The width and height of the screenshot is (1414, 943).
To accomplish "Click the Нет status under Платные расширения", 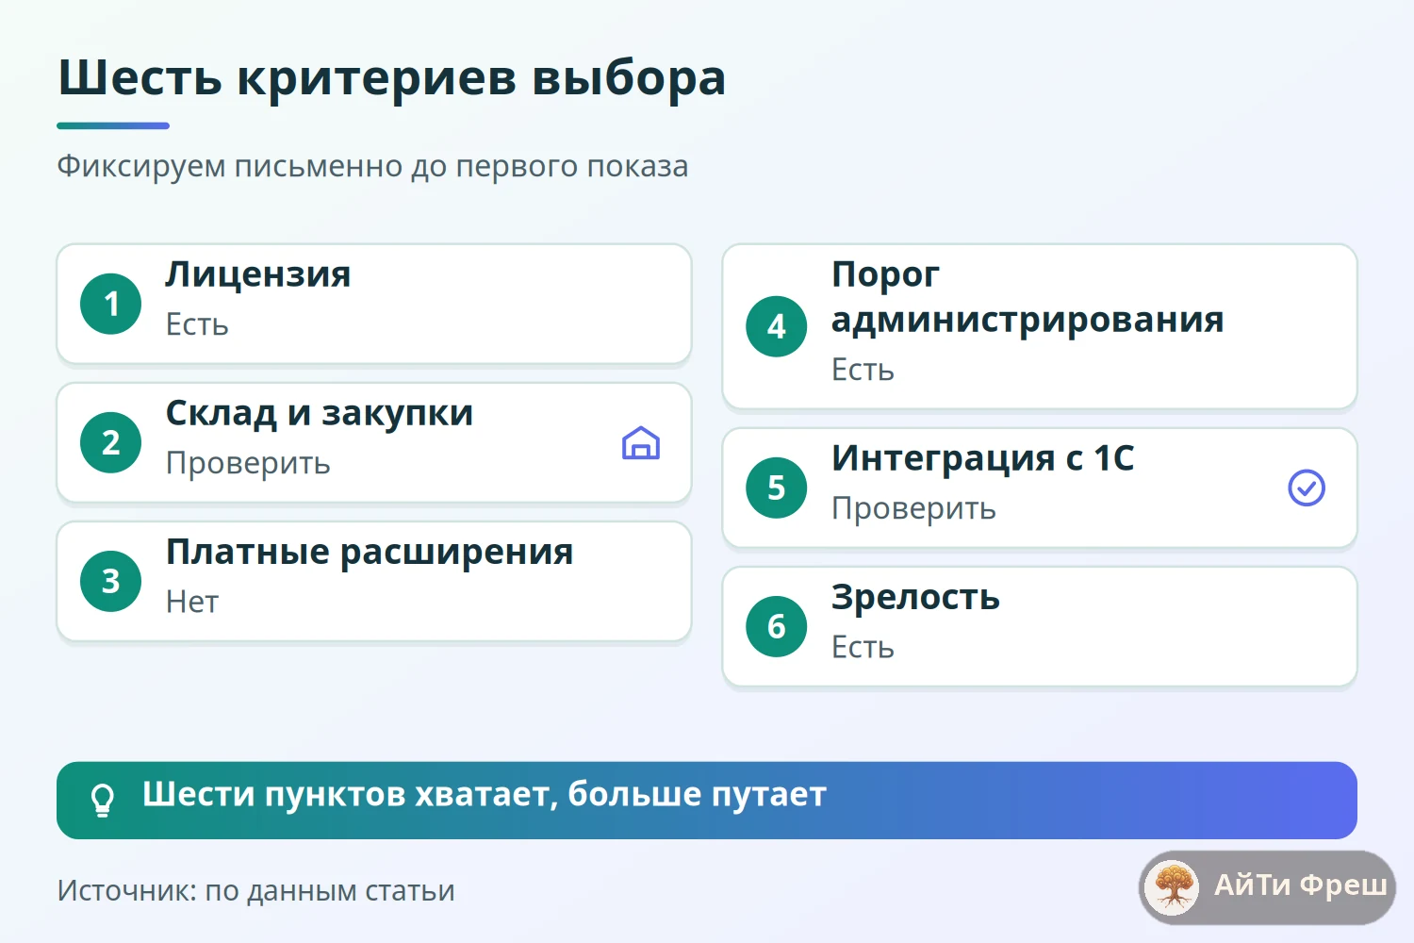I will tap(192, 602).
